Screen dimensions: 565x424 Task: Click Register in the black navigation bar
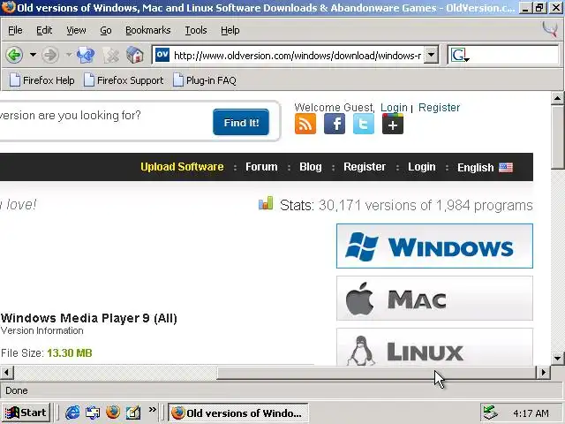(365, 167)
